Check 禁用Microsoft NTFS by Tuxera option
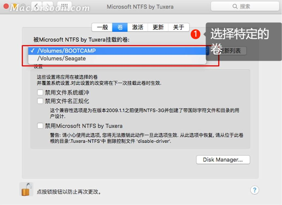The width and height of the screenshot is (282, 205). click(x=40, y=126)
